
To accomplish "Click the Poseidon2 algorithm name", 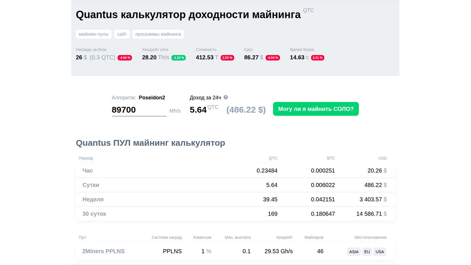I will pos(152,98).
